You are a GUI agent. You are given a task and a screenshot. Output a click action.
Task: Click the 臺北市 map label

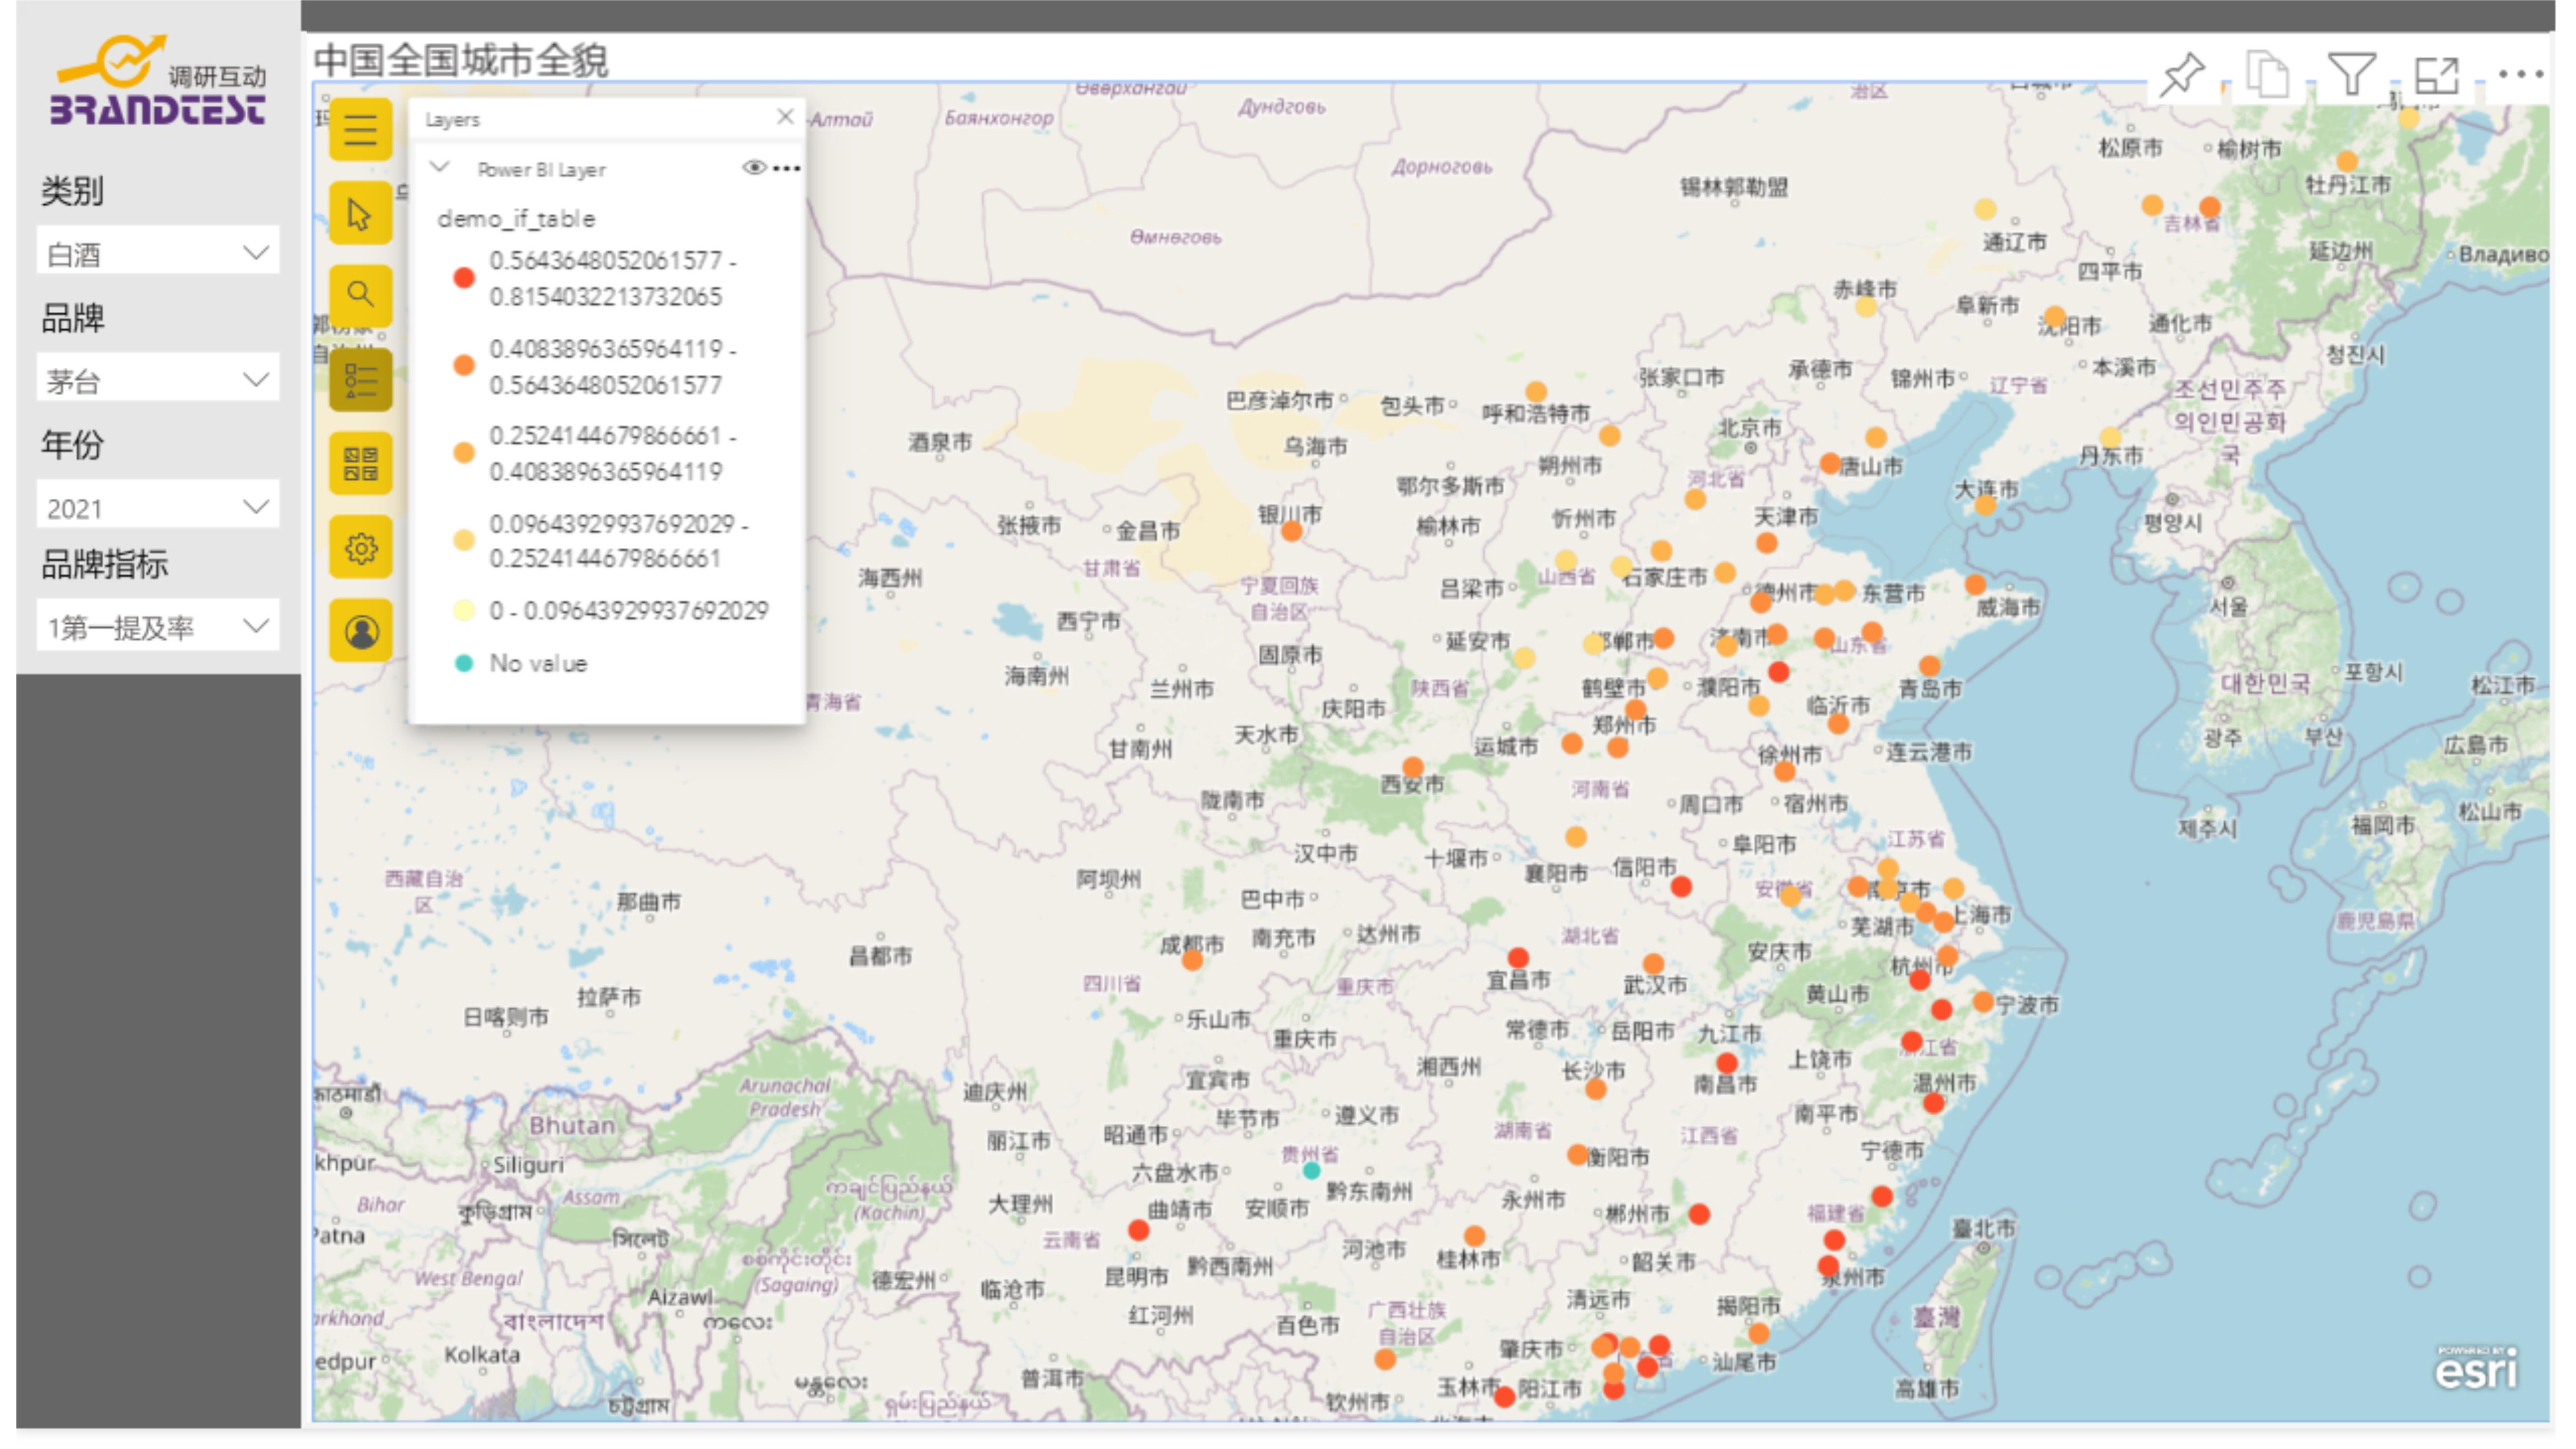coord(1984,1228)
